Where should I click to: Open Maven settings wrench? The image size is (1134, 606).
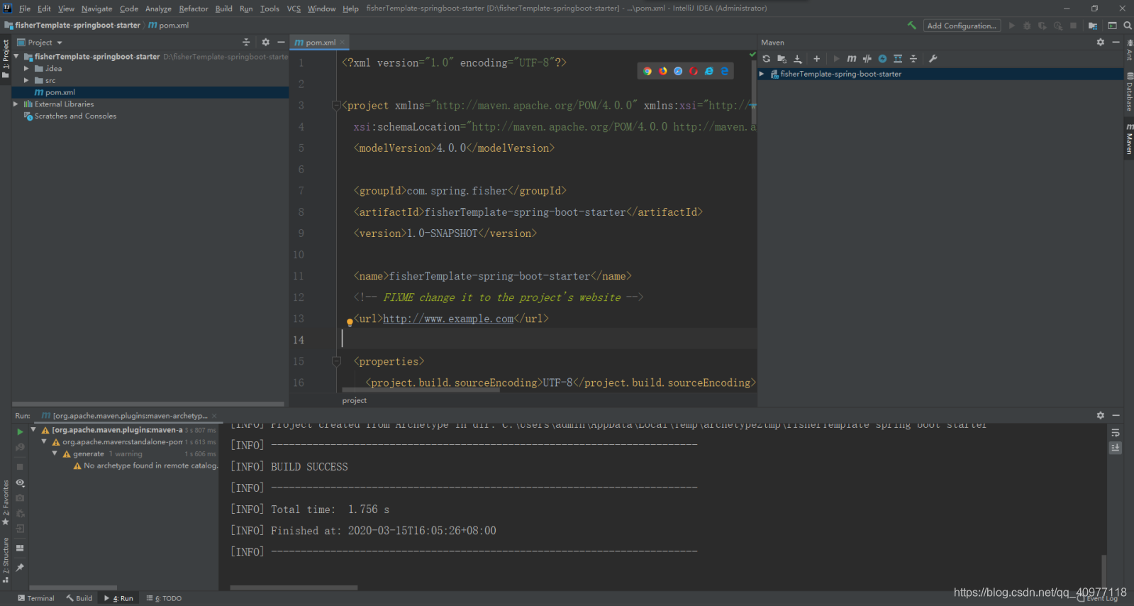[933, 59]
